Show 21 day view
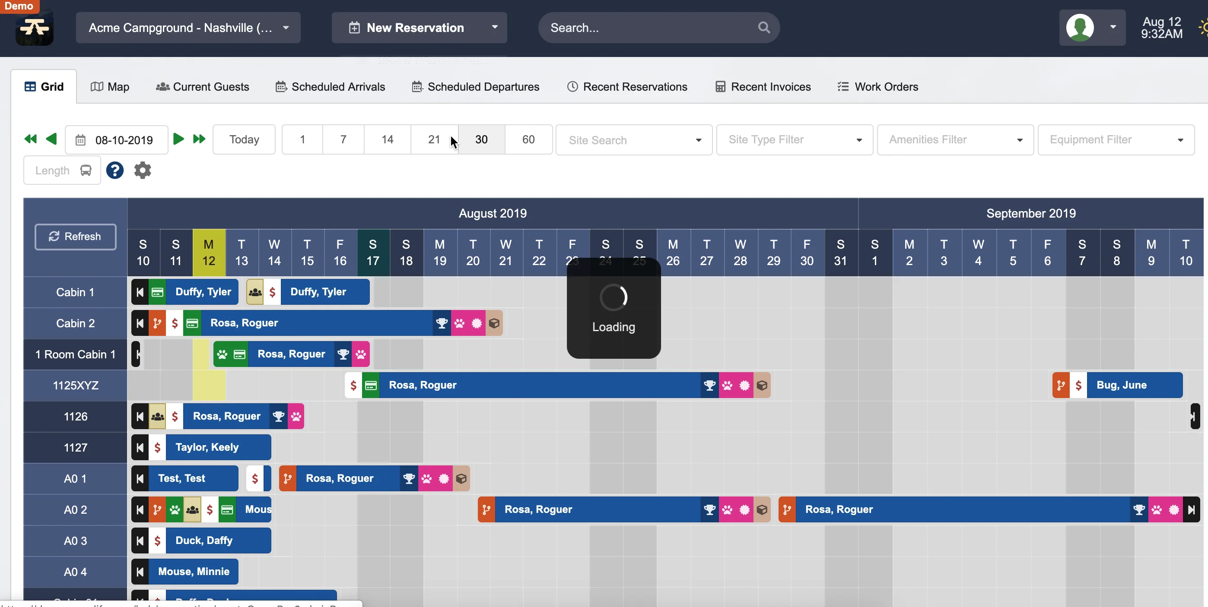This screenshot has height=607, width=1208. tap(434, 139)
